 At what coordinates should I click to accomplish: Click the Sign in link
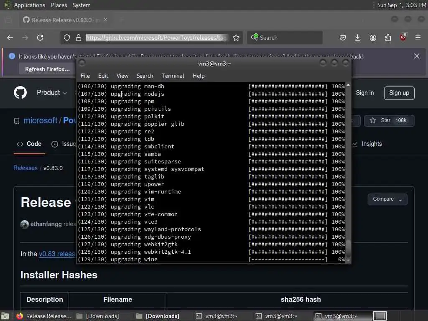click(364, 93)
